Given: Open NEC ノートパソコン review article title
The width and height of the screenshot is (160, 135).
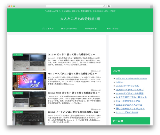Looking at the screenshot, I should pos(72,74).
